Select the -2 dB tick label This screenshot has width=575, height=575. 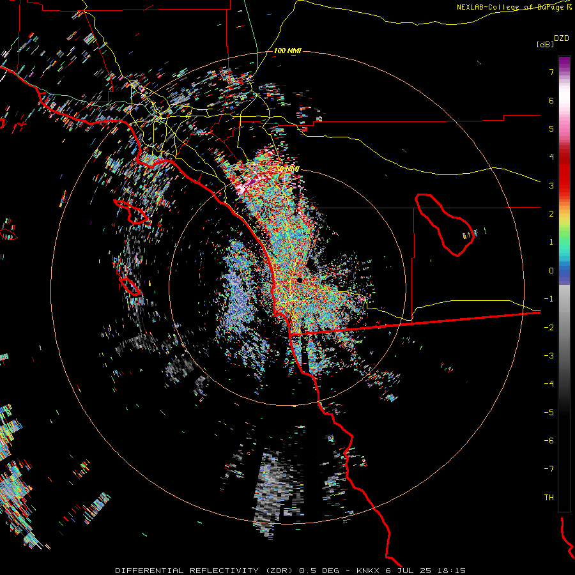549,328
